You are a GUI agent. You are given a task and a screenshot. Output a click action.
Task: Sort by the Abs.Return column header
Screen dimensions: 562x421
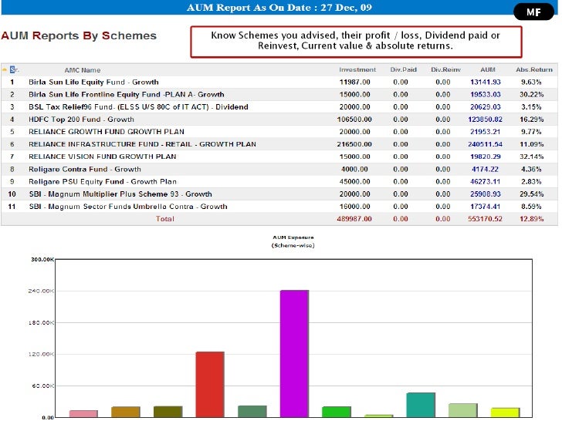[x=534, y=70]
